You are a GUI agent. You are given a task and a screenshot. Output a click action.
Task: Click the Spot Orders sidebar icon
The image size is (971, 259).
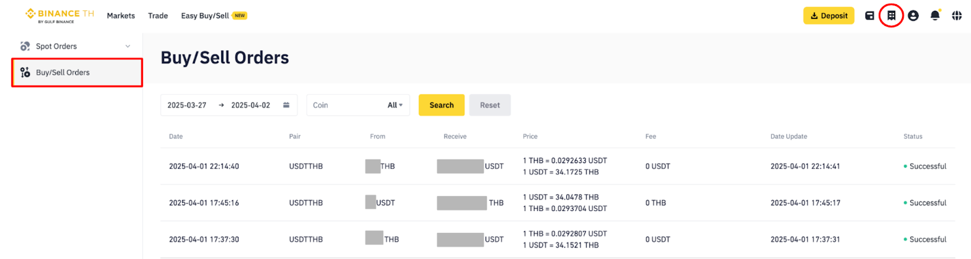click(x=25, y=46)
